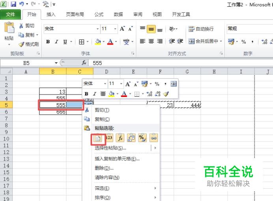Select the Format Painter (格式刷) tool

coord(28,44)
